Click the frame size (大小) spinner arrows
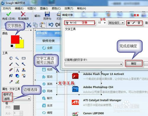The width and height of the screenshot is (148, 116). pyautogui.click(x=21, y=113)
